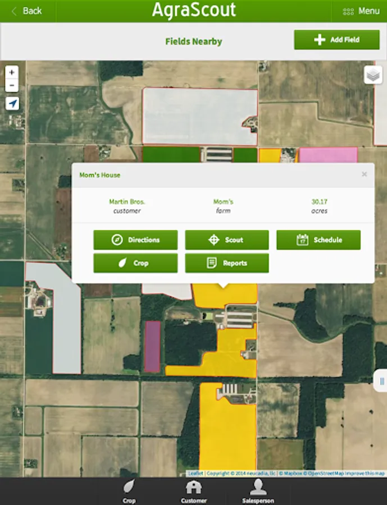Expand the side panel handle on right edge

[x=381, y=381]
